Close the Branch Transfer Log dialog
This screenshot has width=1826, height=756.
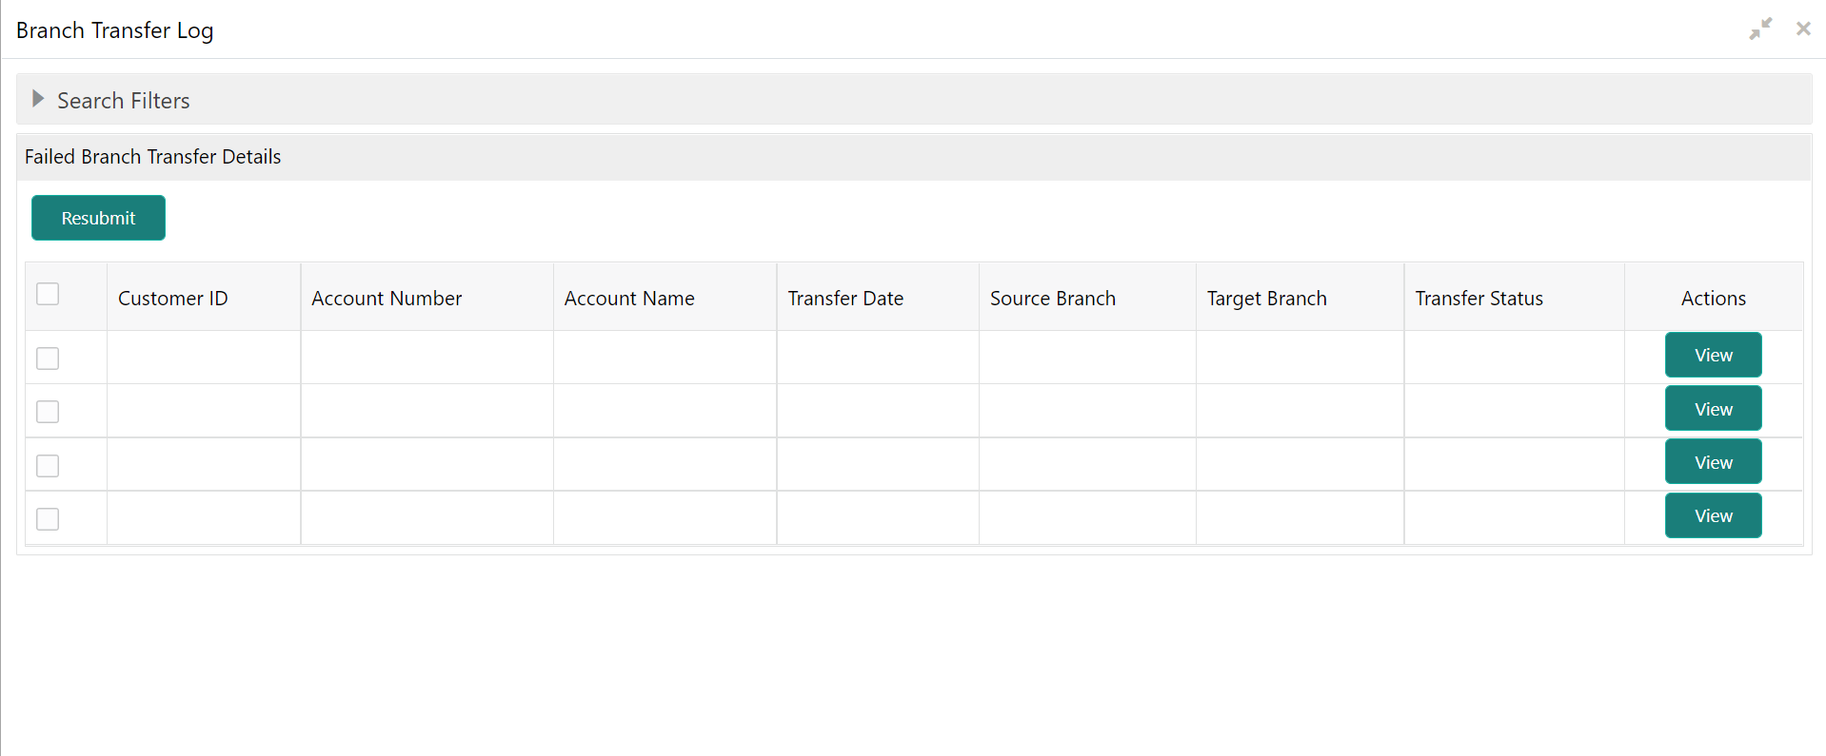(1803, 29)
